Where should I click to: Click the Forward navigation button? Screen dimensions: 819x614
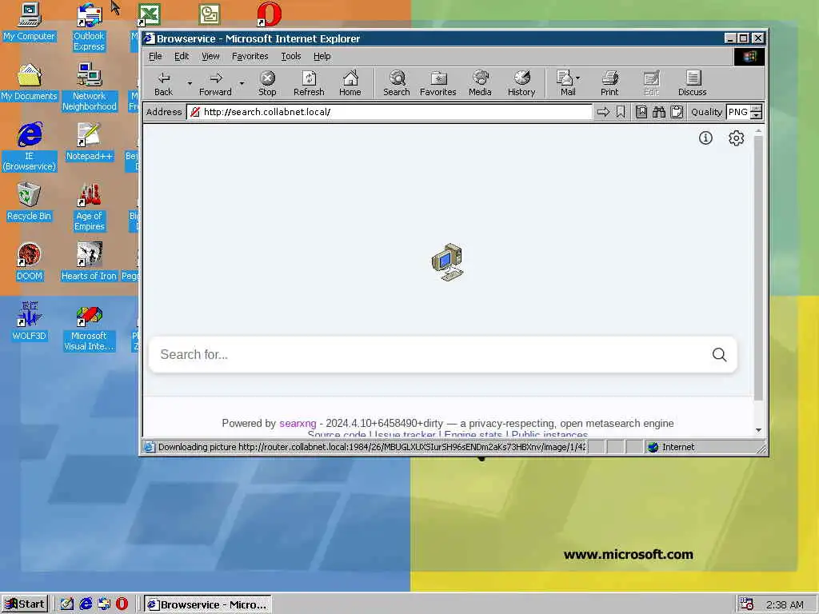pyautogui.click(x=214, y=83)
